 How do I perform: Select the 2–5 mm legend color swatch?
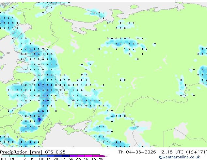click(28, 156)
